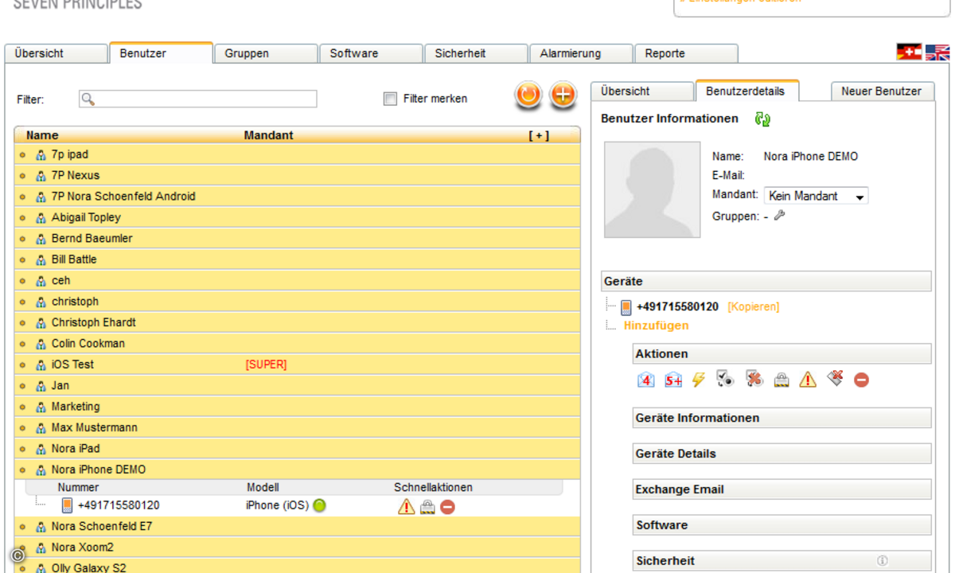Click the green status indicator beside iPhone (iOS)

319,505
